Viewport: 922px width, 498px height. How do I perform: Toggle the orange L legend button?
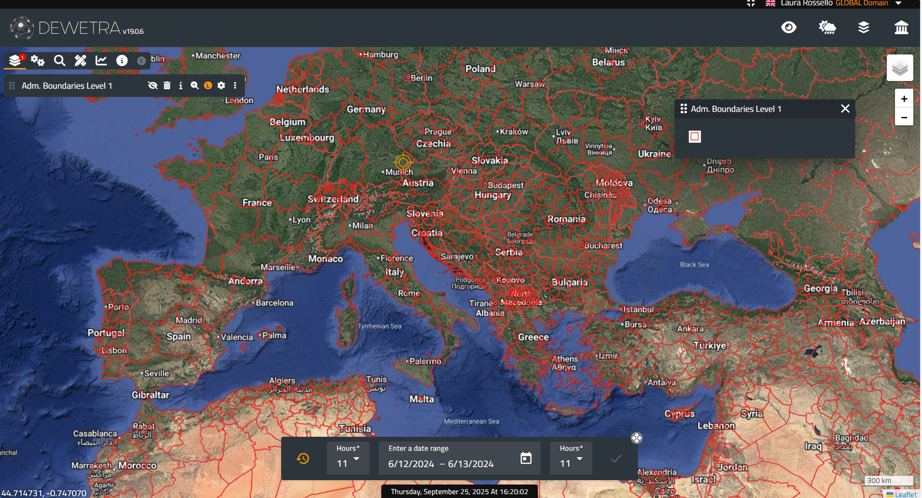click(208, 85)
